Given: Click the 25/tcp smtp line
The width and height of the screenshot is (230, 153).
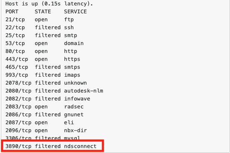Looking at the screenshot, I should tap(41, 35).
